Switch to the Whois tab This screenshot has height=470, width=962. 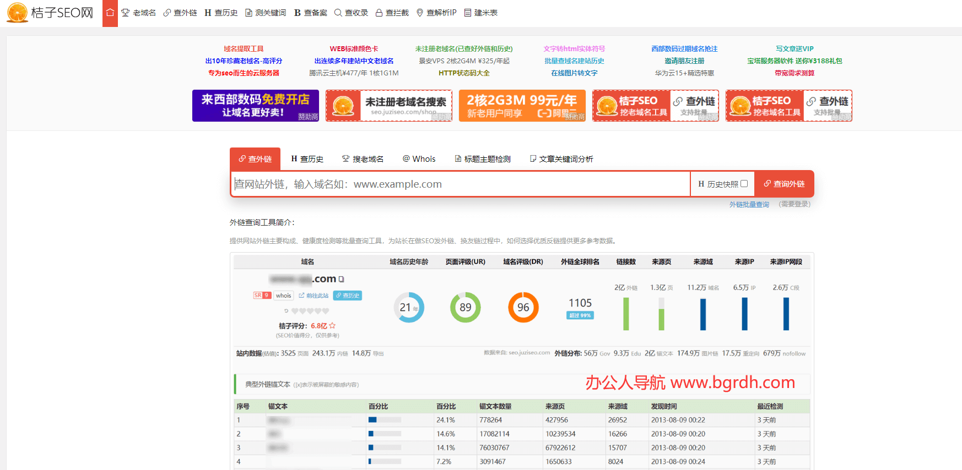pos(419,159)
